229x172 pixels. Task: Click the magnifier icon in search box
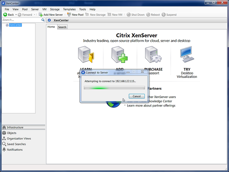tap(43, 20)
